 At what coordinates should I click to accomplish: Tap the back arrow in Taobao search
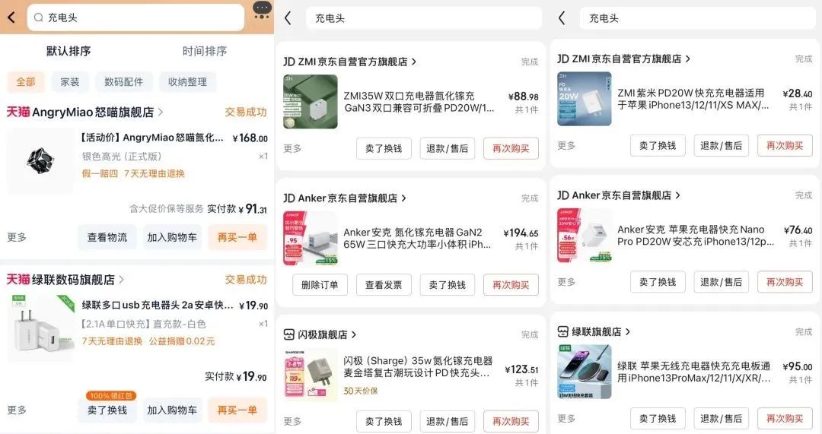point(11,17)
